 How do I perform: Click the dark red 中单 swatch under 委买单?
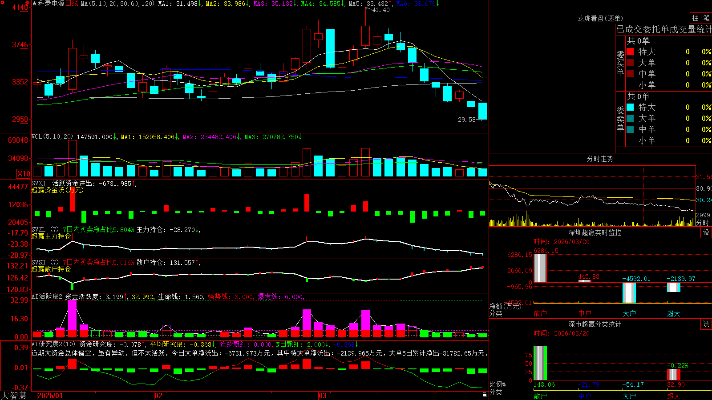[x=630, y=74]
